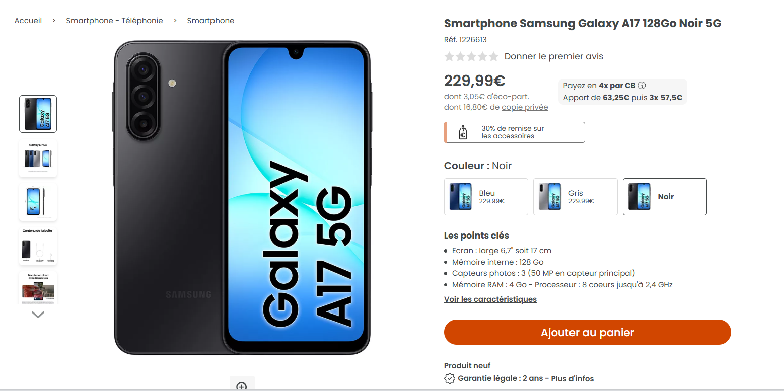
Task: Select the Noir color option
Action: click(665, 197)
